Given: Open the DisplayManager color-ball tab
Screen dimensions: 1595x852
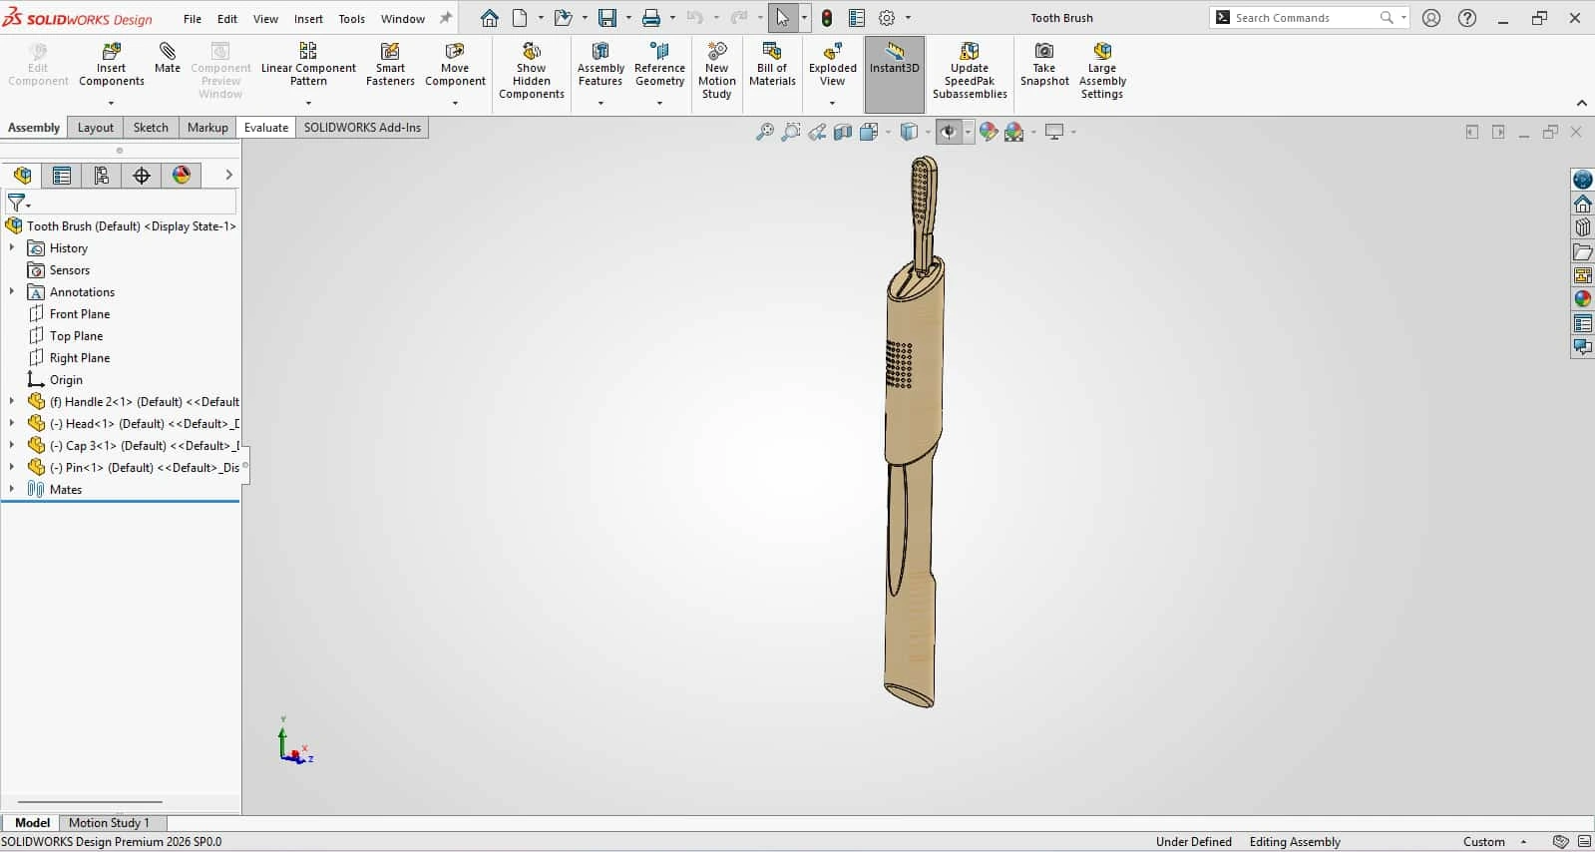Looking at the screenshot, I should [182, 176].
